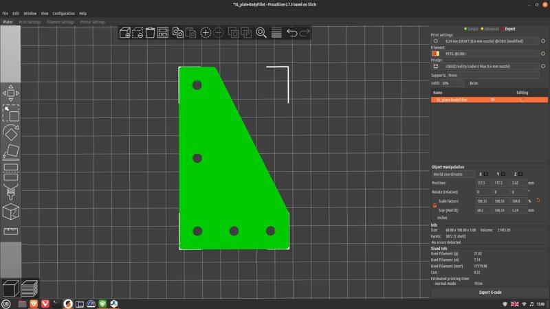The width and height of the screenshot is (550, 309).
Task: Open the World coordinates dropdown
Action: point(453,174)
